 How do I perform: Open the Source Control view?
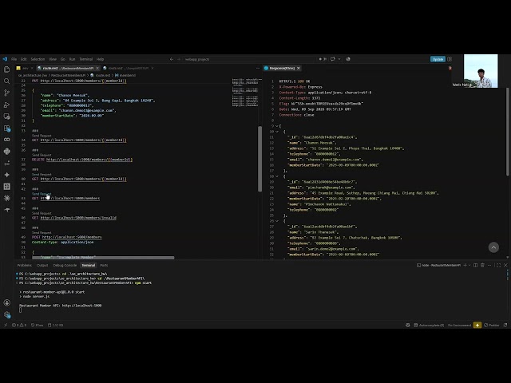[x=7, y=93]
